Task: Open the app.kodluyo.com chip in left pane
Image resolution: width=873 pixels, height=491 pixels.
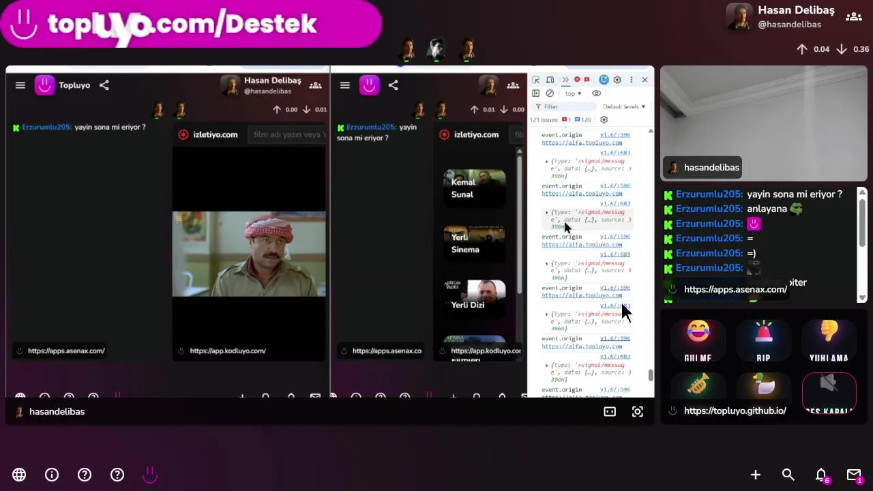Action: coord(221,351)
